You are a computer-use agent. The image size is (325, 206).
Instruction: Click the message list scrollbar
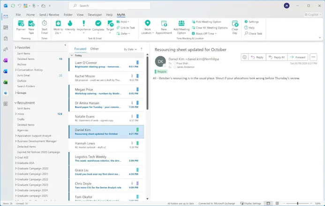pos(147,83)
